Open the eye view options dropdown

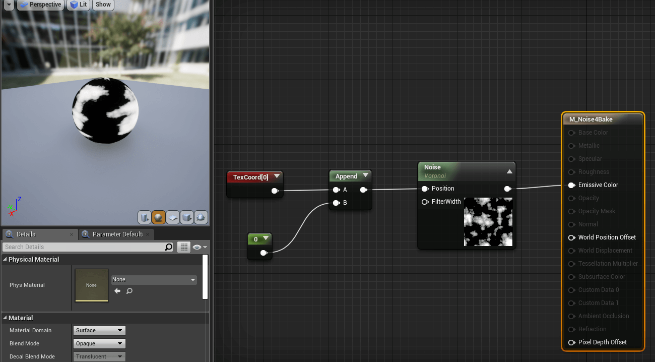200,247
